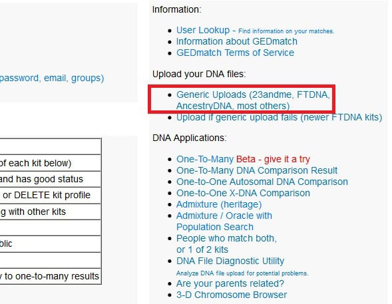The width and height of the screenshot is (392, 304).
Task: Open the User Lookup link
Action: (203, 30)
